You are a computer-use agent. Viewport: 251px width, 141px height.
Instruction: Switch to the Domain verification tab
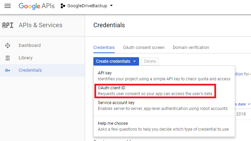pos(191,48)
